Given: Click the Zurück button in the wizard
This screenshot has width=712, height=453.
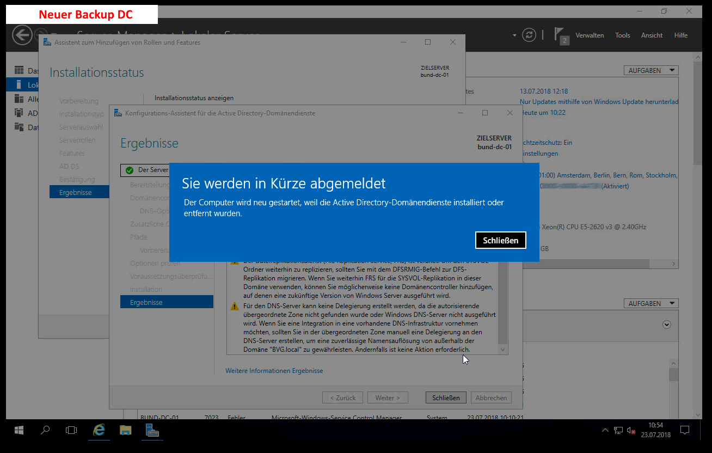Looking at the screenshot, I should point(343,397).
